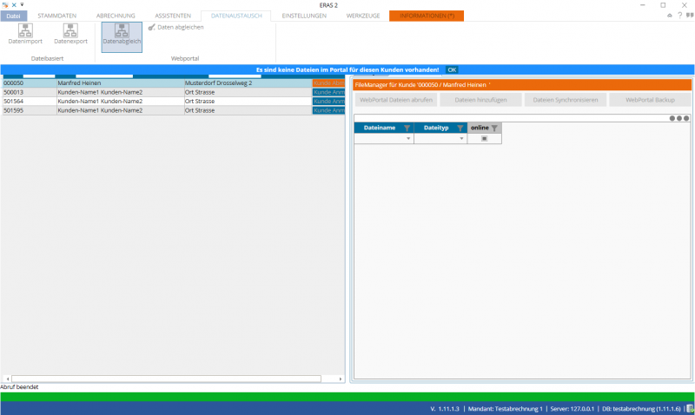Click the filter funnel on the Dateityp column
This screenshot has height=415, width=695.
(460, 128)
